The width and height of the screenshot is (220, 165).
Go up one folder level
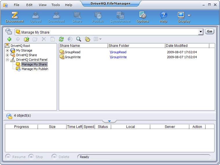click(x=27, y=39)
